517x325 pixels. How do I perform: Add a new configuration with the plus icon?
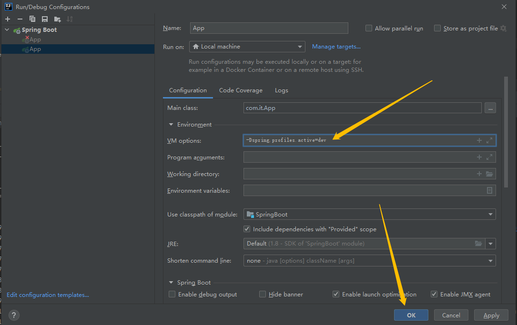[8, 19]
